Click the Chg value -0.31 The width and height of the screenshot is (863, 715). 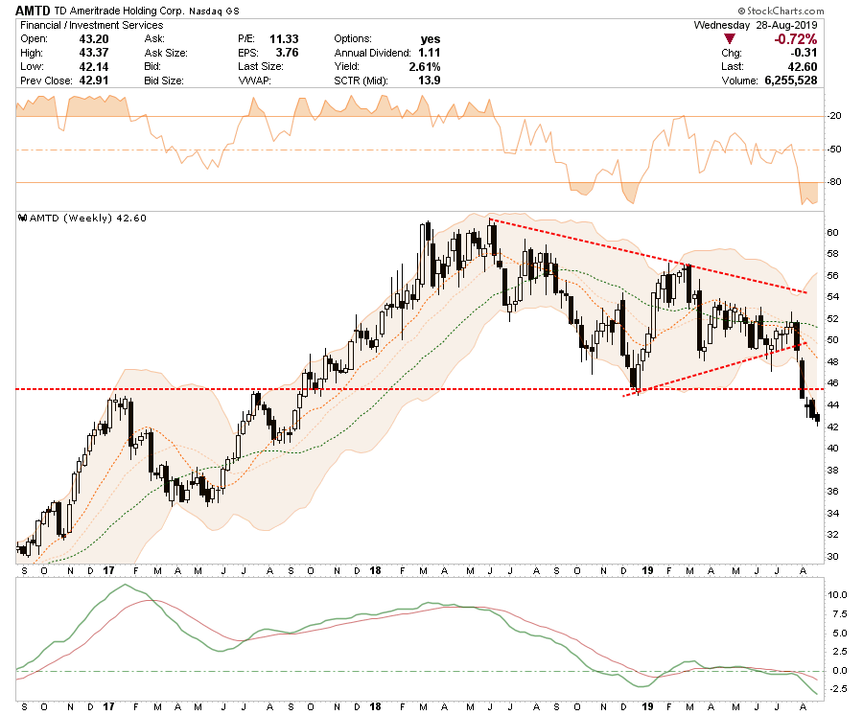[x=804, y=53]
